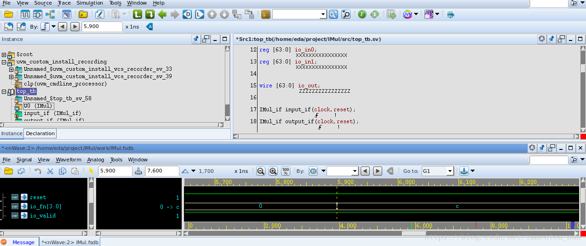Expand Unnamed_$uvm_custom_install_vcs_recorder_sv_33 node
Image resolution: width=586 pixels, height=246 pixels.
11,69
